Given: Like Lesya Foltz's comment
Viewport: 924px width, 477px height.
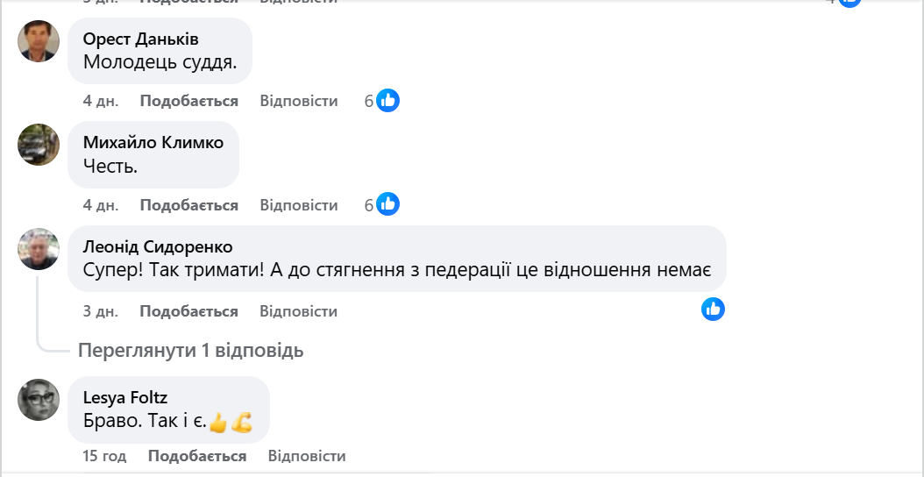Looking at the screenshot, I should click(x=196, y=456).
